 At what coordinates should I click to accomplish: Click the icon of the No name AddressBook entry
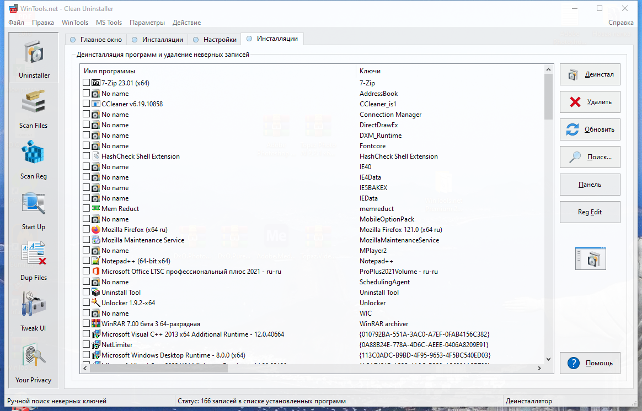pyautogui.click(x=96, y=94)
